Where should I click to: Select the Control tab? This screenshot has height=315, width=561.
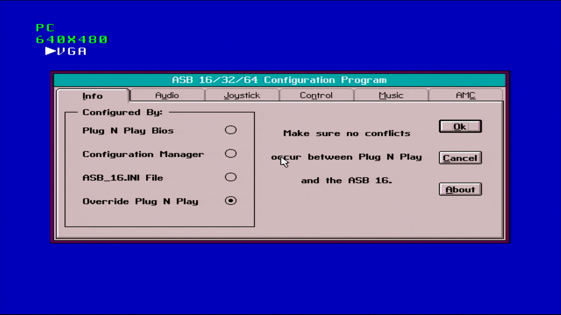316,95
